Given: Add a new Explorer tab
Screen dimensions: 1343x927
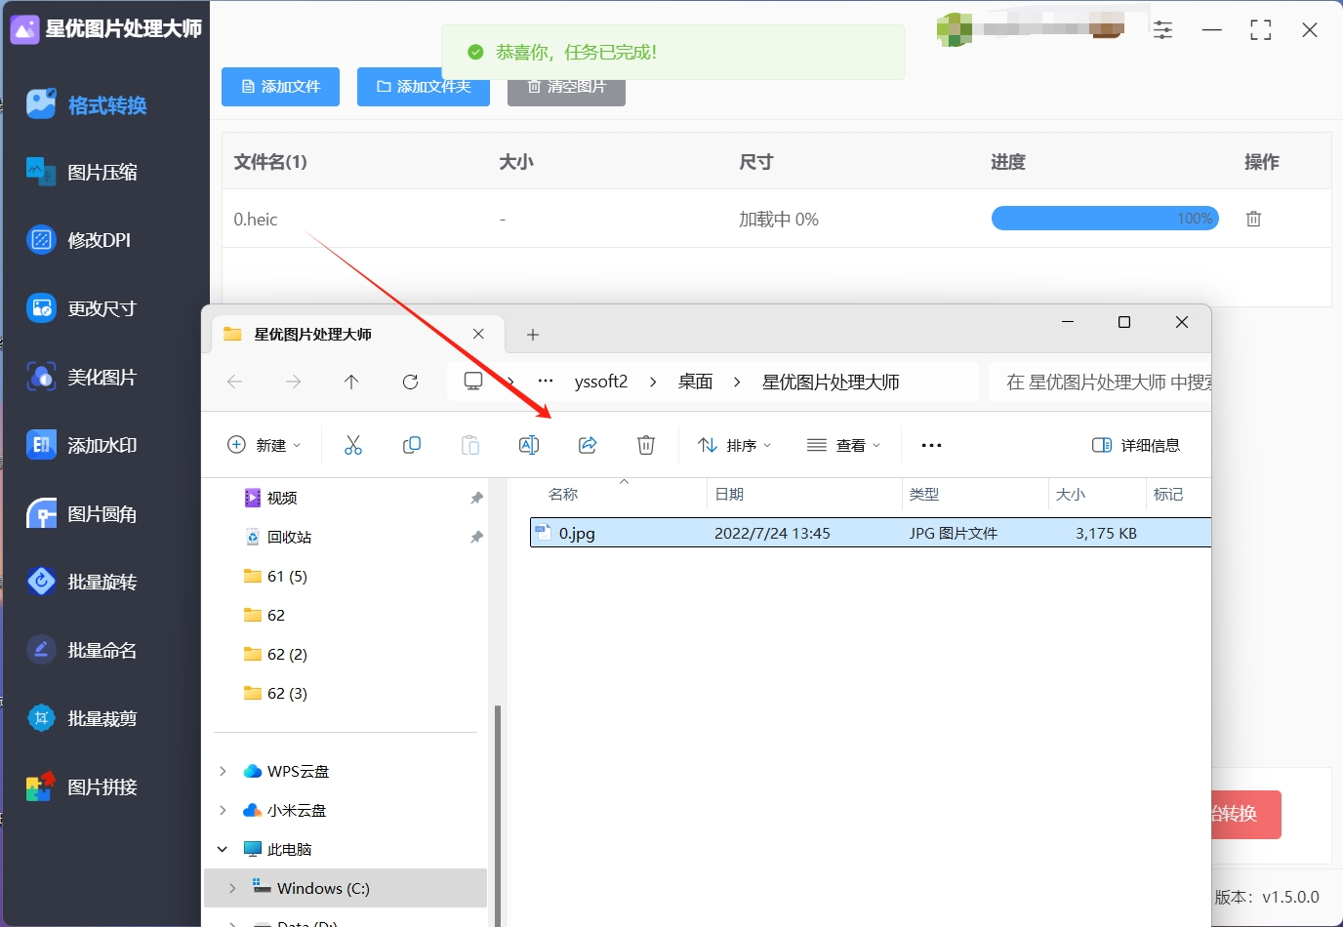Looking at the screenshot, I should (x=533, y=335).
